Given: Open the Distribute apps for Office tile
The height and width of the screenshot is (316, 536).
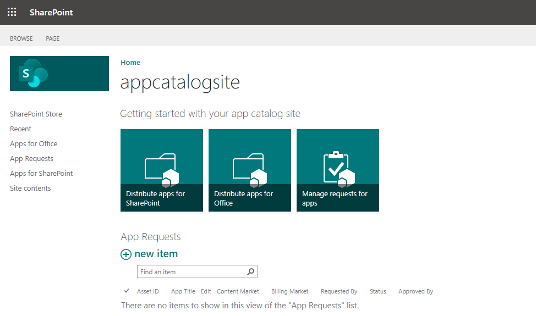Looking at the screenshot, I should [x=250, y=170].
